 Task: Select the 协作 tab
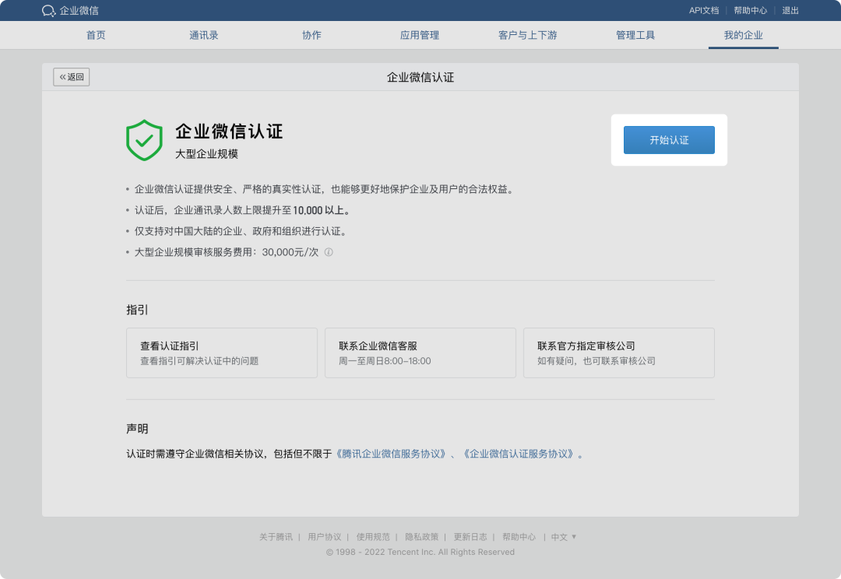311,35
